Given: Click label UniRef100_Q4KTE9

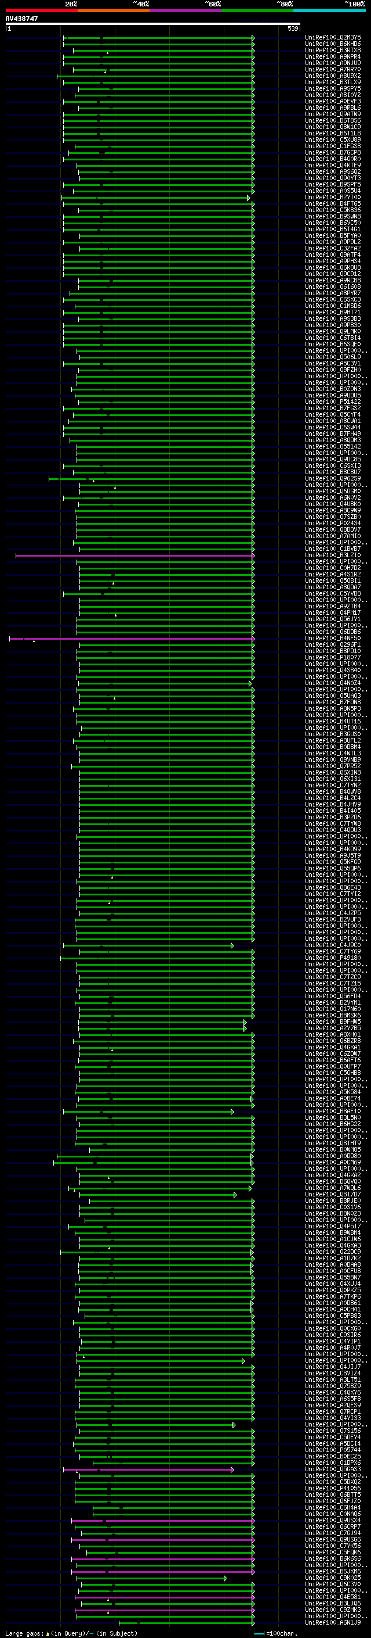Looking at the screenshot, I should pos(333,166).
